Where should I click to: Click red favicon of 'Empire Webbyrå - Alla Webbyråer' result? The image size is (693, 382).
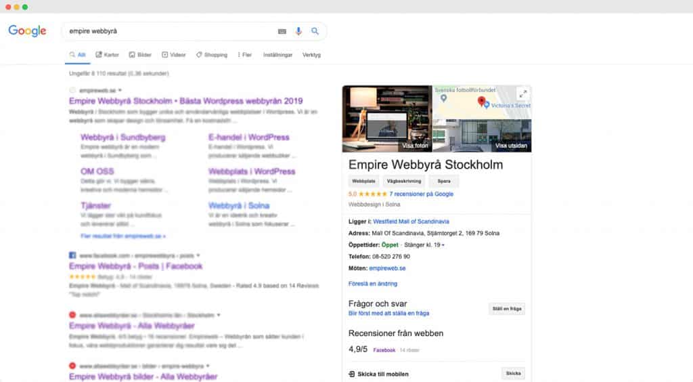click(x=72, y=315)
